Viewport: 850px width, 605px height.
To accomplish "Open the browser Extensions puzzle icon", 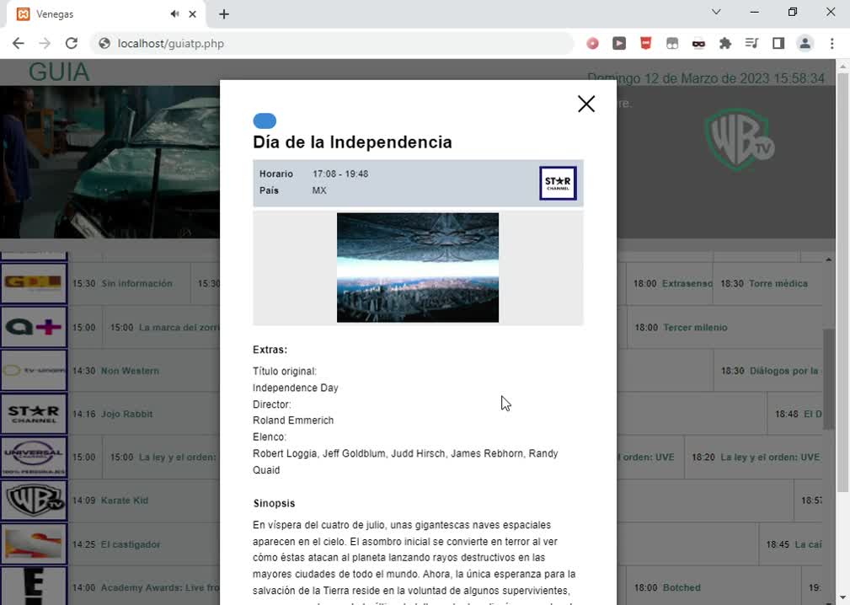I will [x=724, y=42].
